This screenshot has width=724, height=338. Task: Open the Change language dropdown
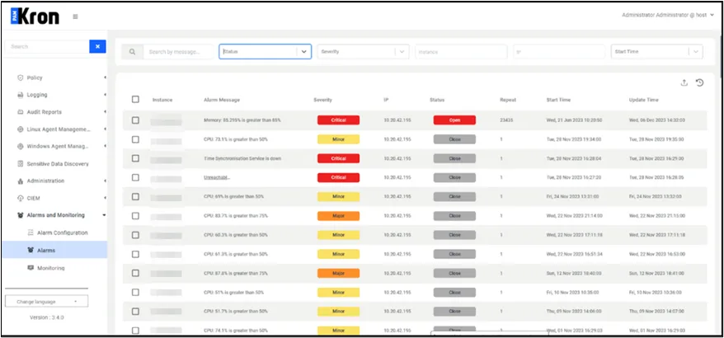(x=47, y=302)
